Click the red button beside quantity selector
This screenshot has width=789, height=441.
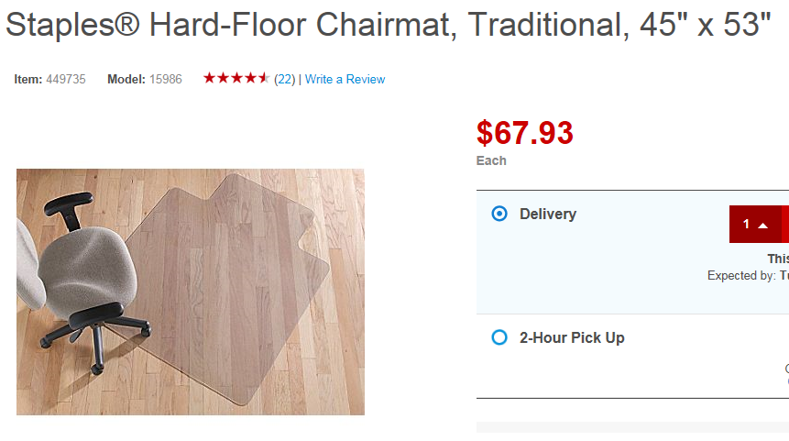[785, 225]
